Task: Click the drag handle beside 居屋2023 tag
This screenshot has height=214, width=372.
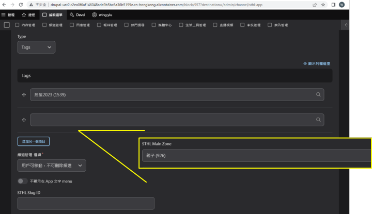Action: (24, 95)
